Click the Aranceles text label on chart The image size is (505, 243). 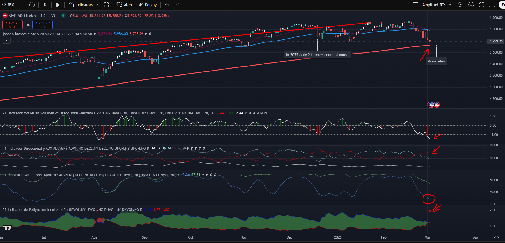pyautogui.click(x=436, y=61)
